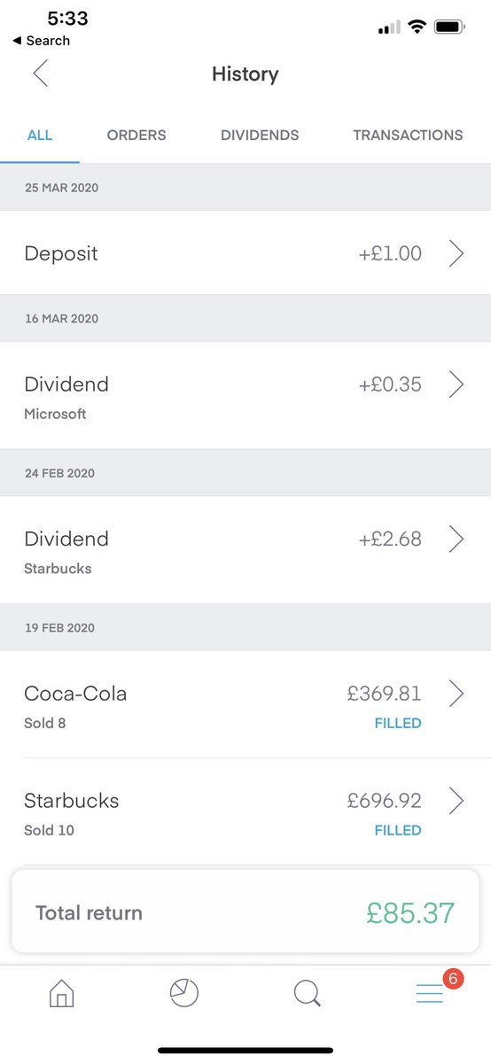Select the ALL tab
Image resolution: width=491 pixels, height=1063 pixels.
click(x=40, y=136)
